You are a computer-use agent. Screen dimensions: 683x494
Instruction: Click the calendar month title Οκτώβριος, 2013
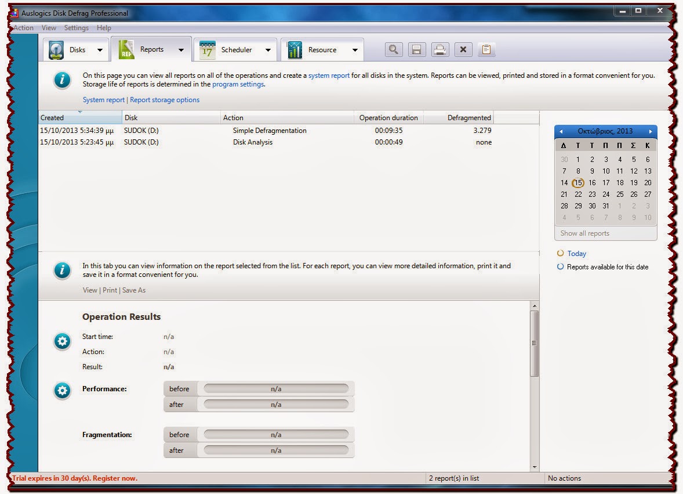click(605, 131)
